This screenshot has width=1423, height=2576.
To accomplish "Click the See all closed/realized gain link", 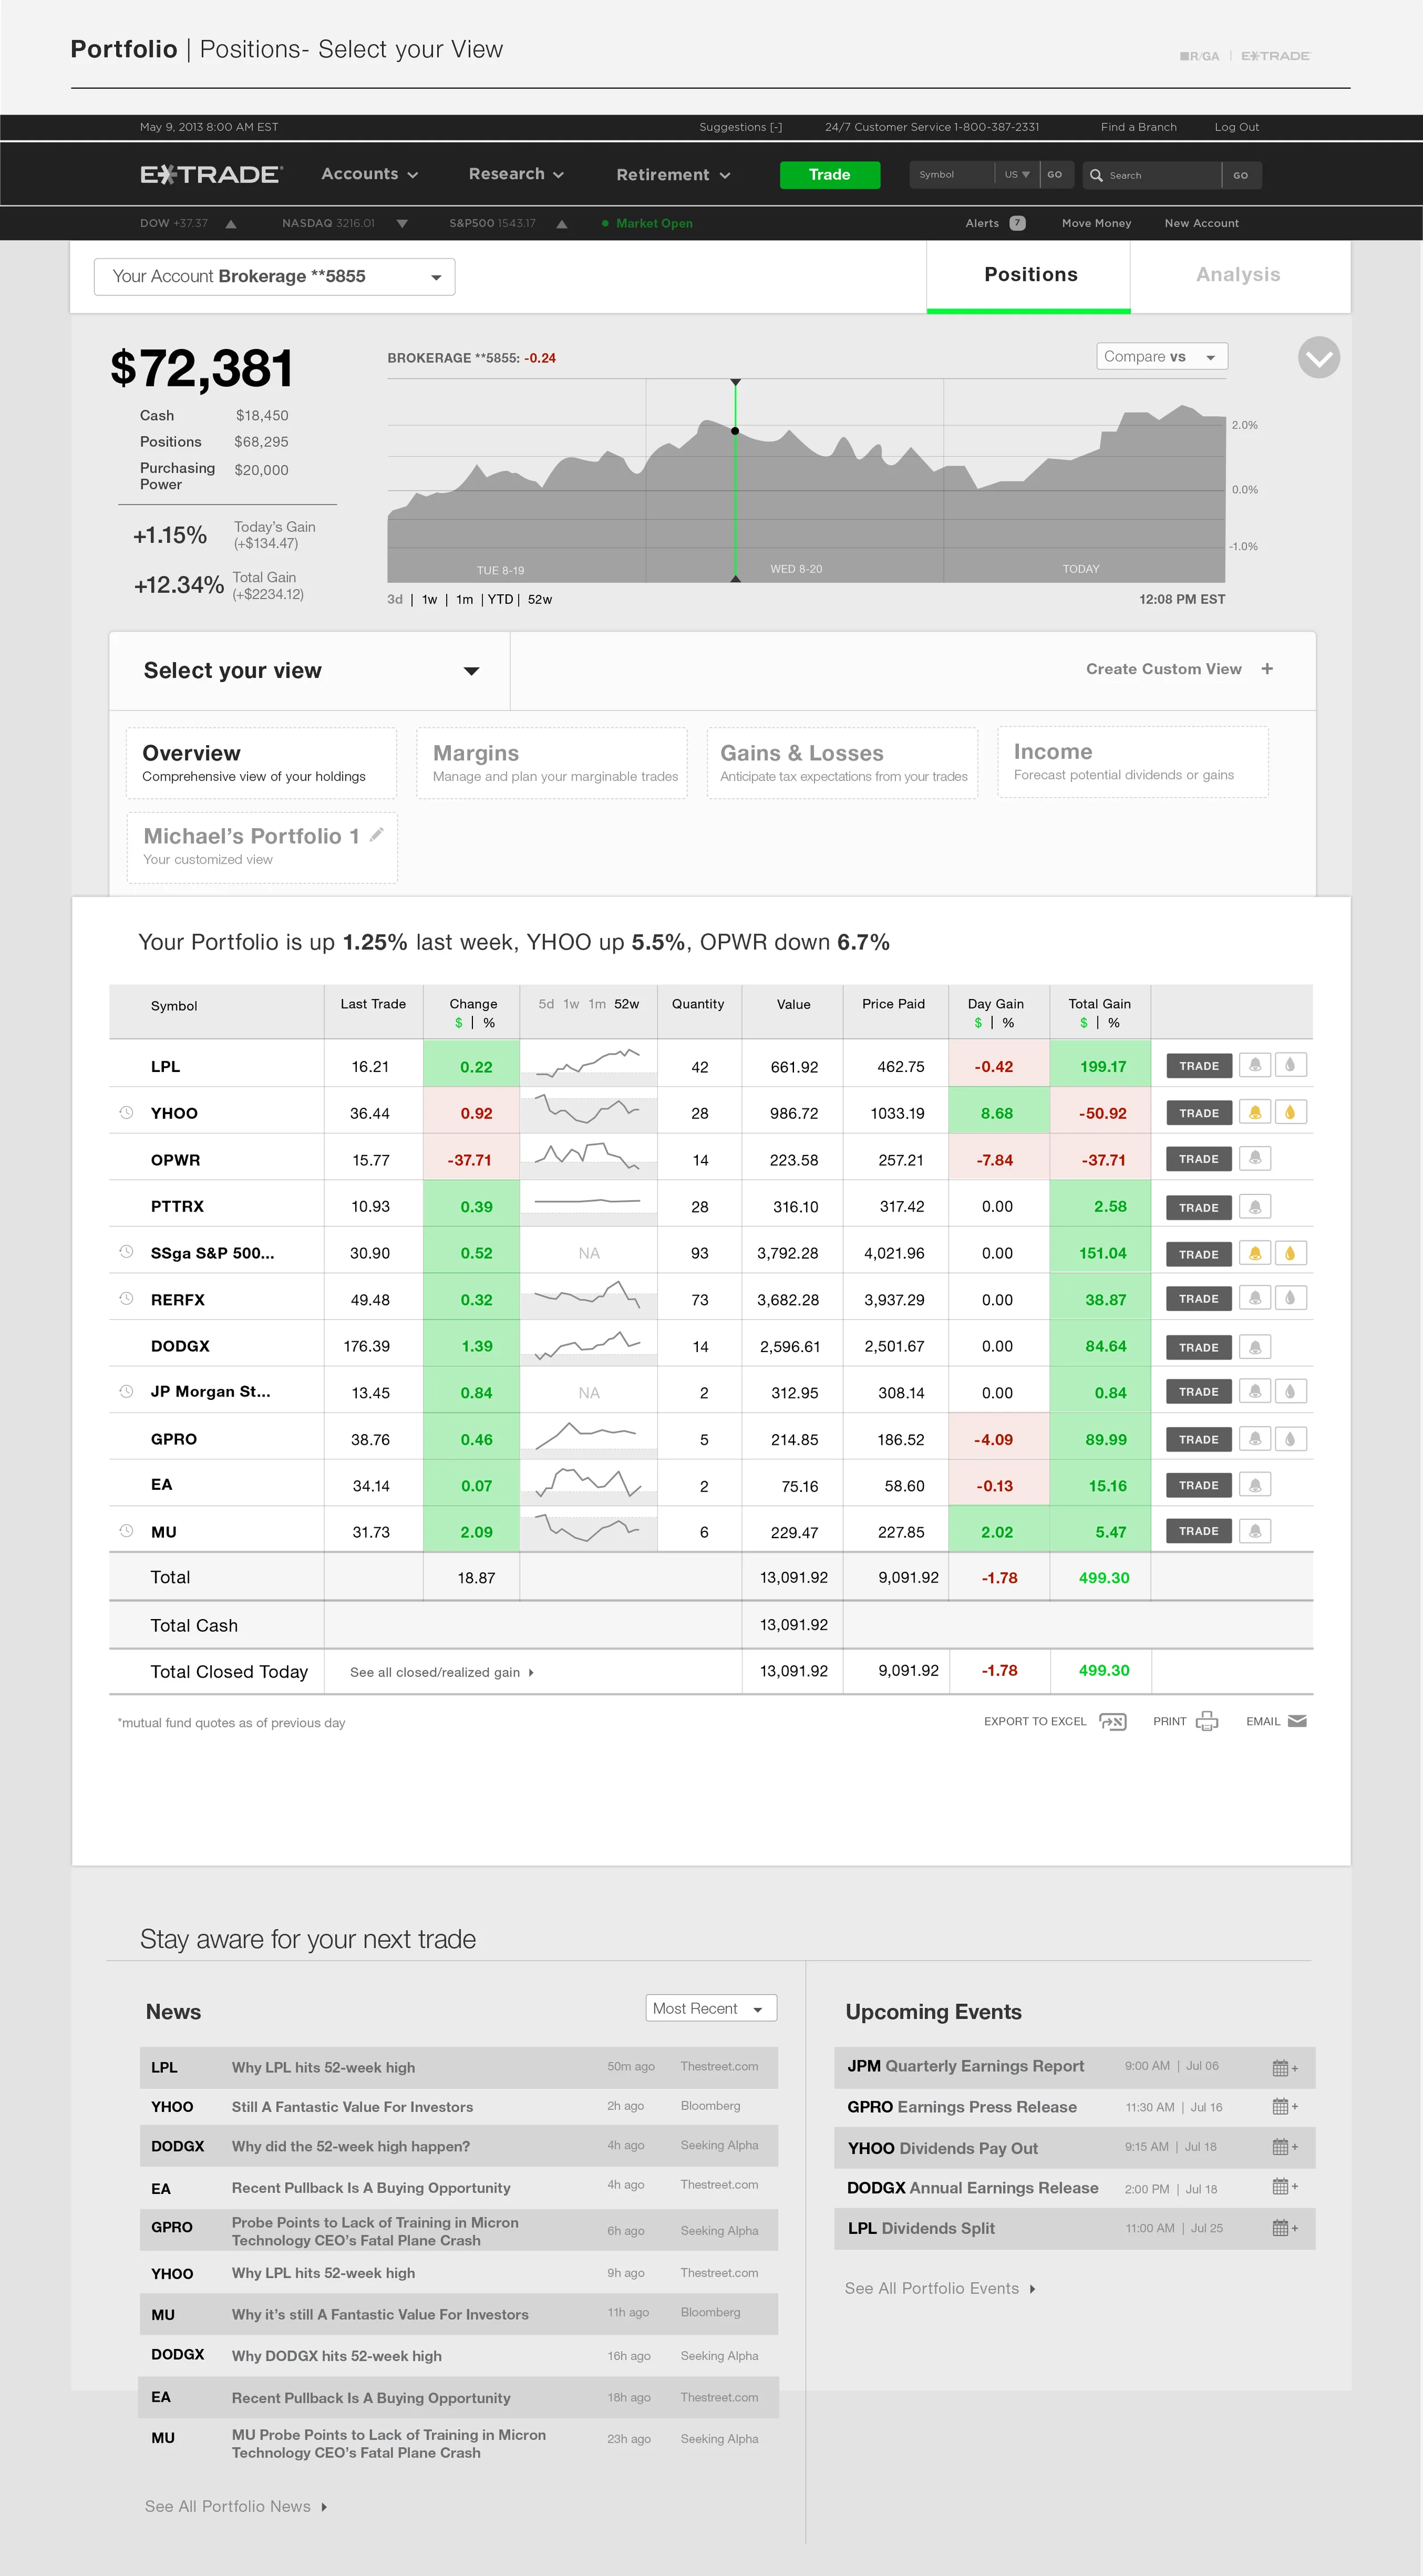I will pos(442,1672).
